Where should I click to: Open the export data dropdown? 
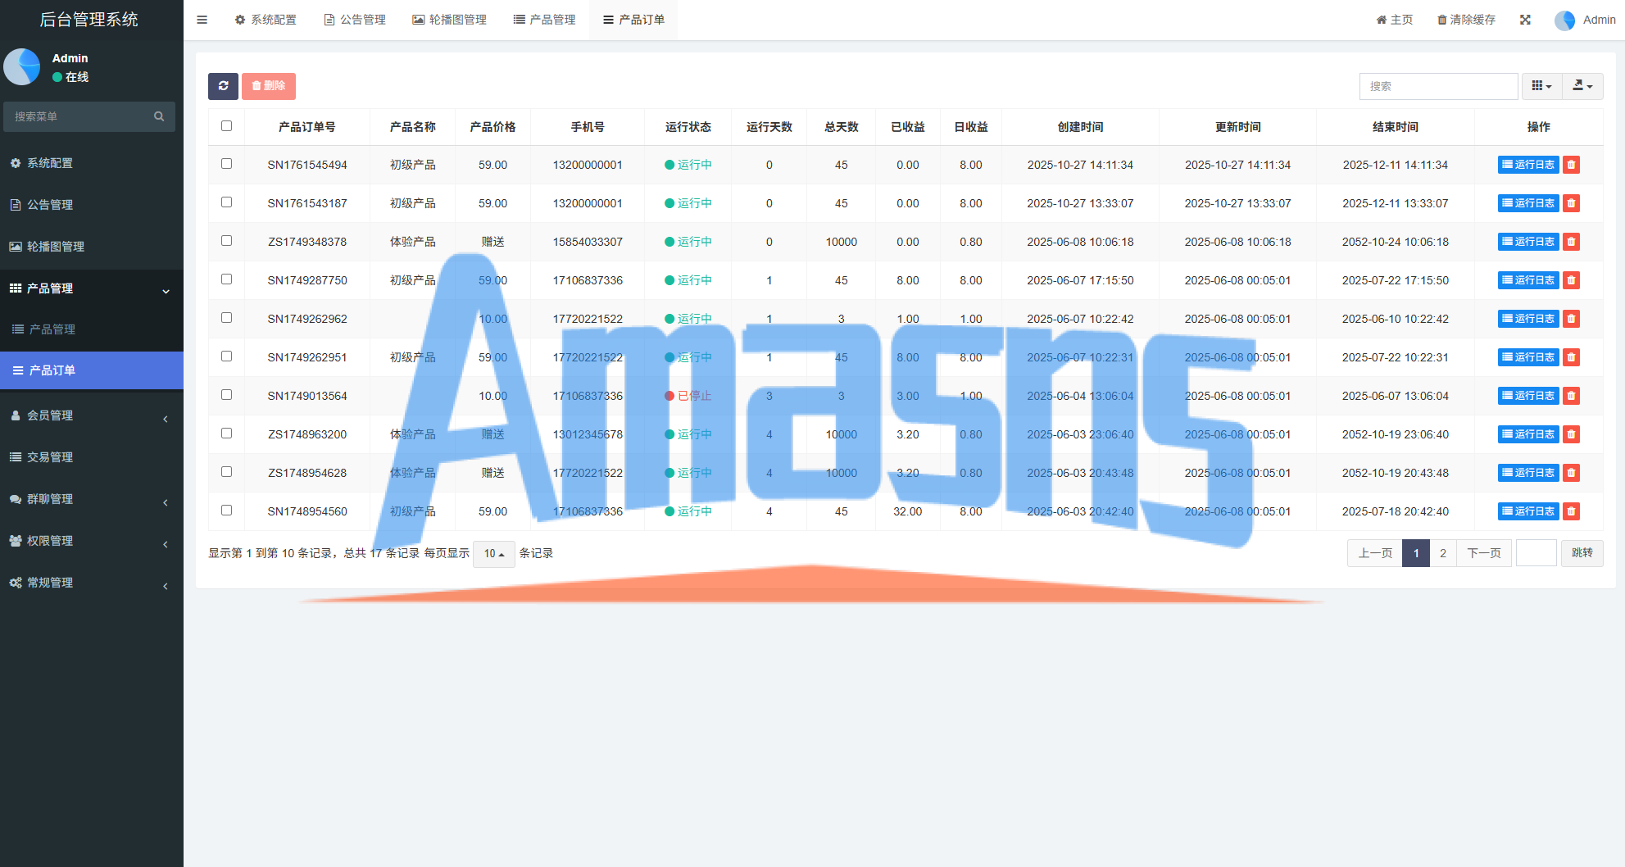point(1582,86)
